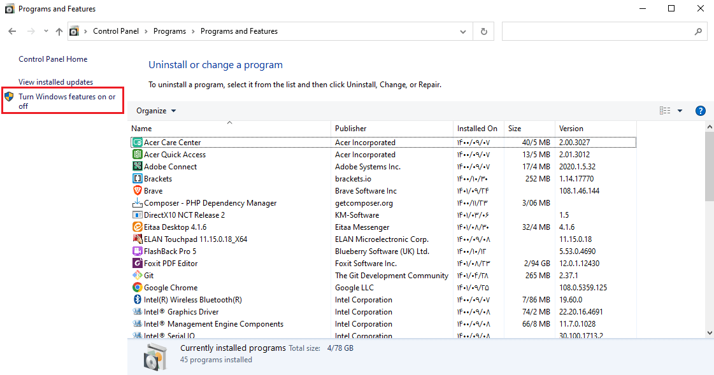Click the Adobe Connect program icon
Image resolution: width=714 pixels, height=375 pixels.
[137, 167]
